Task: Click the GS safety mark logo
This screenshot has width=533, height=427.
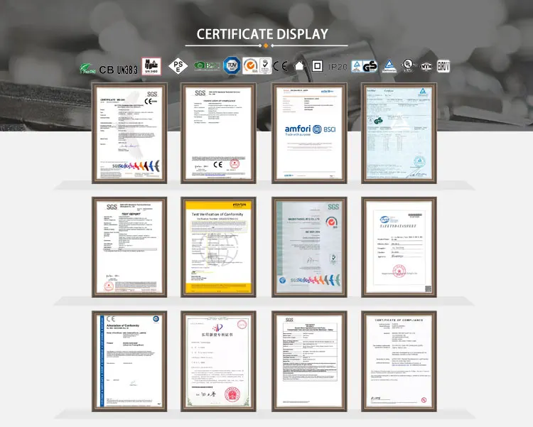Action: 370,66
